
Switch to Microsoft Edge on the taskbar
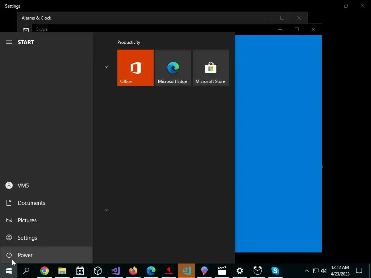pyautogui.click(x=151, y=271)
